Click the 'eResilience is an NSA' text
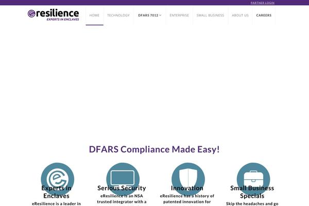This screenshot has height=206, width=309. tap(122, 196)
